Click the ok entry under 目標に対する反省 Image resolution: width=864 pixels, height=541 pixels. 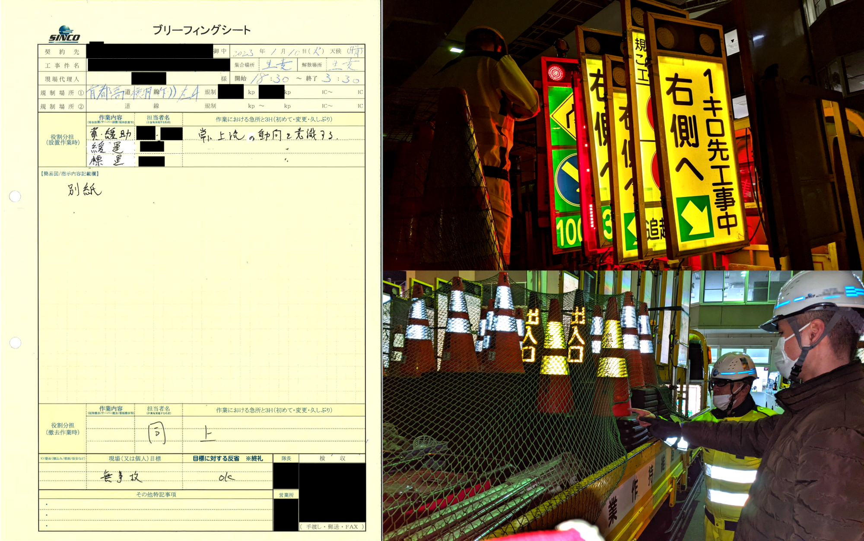point(226,477)
